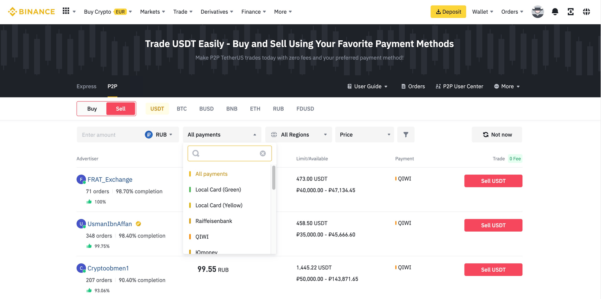Switch to Buy mode toggle
The height and width of the screenshot is (299, 601).
pyautogui.click(x=92, y=109)
